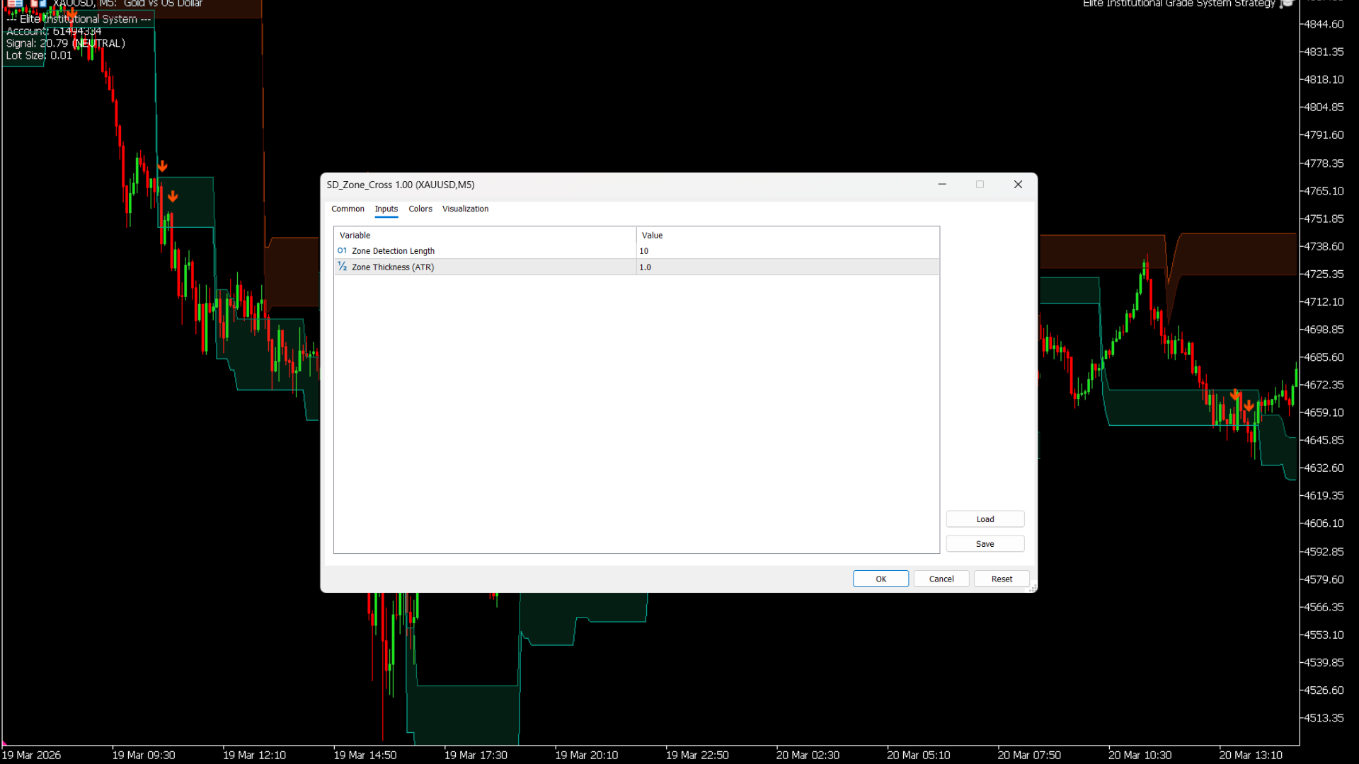Click the Zone Detection Length integer icon
Screen dimensions: 1359x764
click(342, 250)
